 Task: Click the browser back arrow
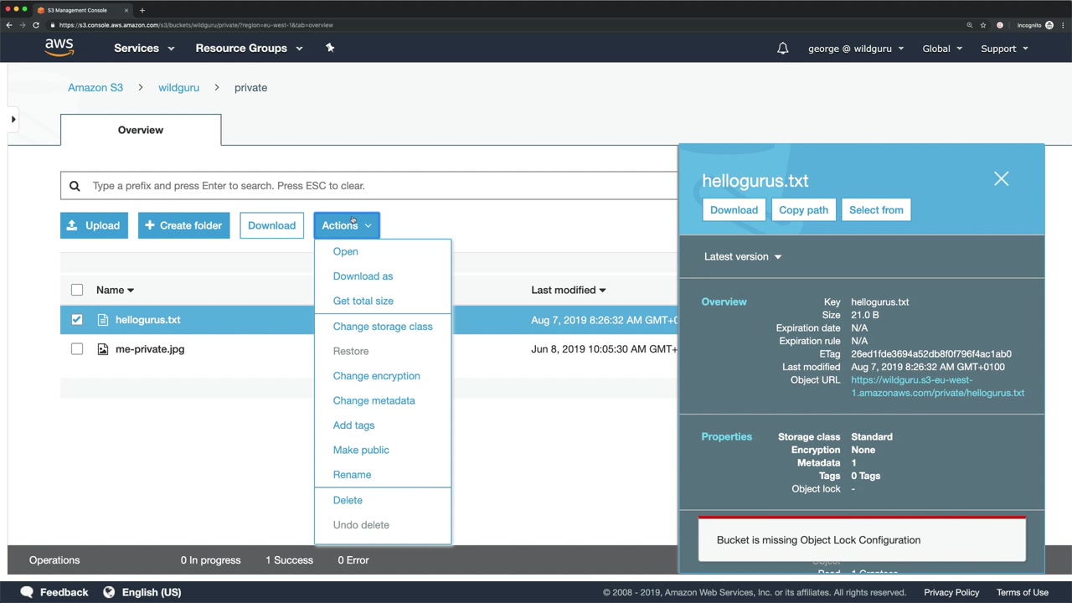click(9, 25)
